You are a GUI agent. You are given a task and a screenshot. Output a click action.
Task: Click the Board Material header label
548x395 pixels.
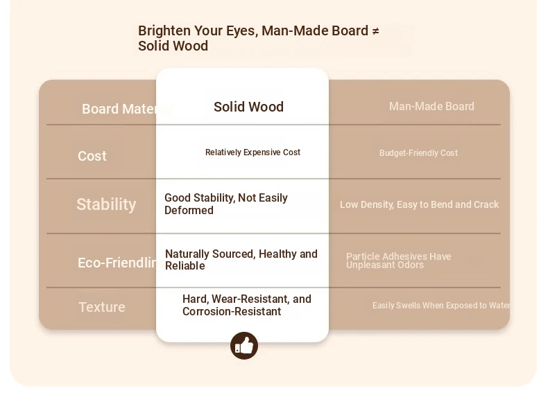coord(119,109)
